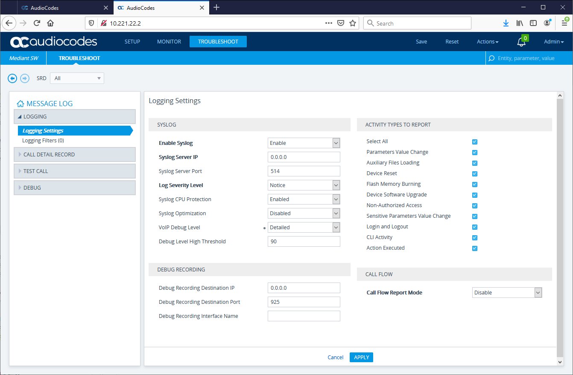Toggle the CLI Activity checkbox
Viewport: 573px width, 375px height.
475,238
